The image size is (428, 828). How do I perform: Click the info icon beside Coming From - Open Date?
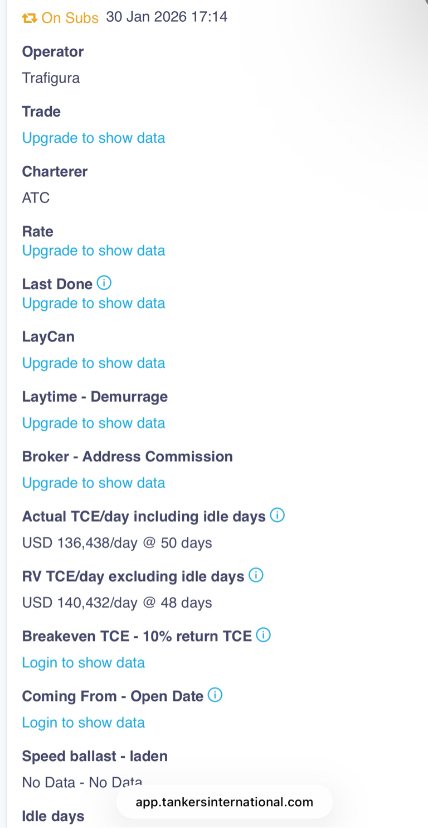click(x=215, y=695)
